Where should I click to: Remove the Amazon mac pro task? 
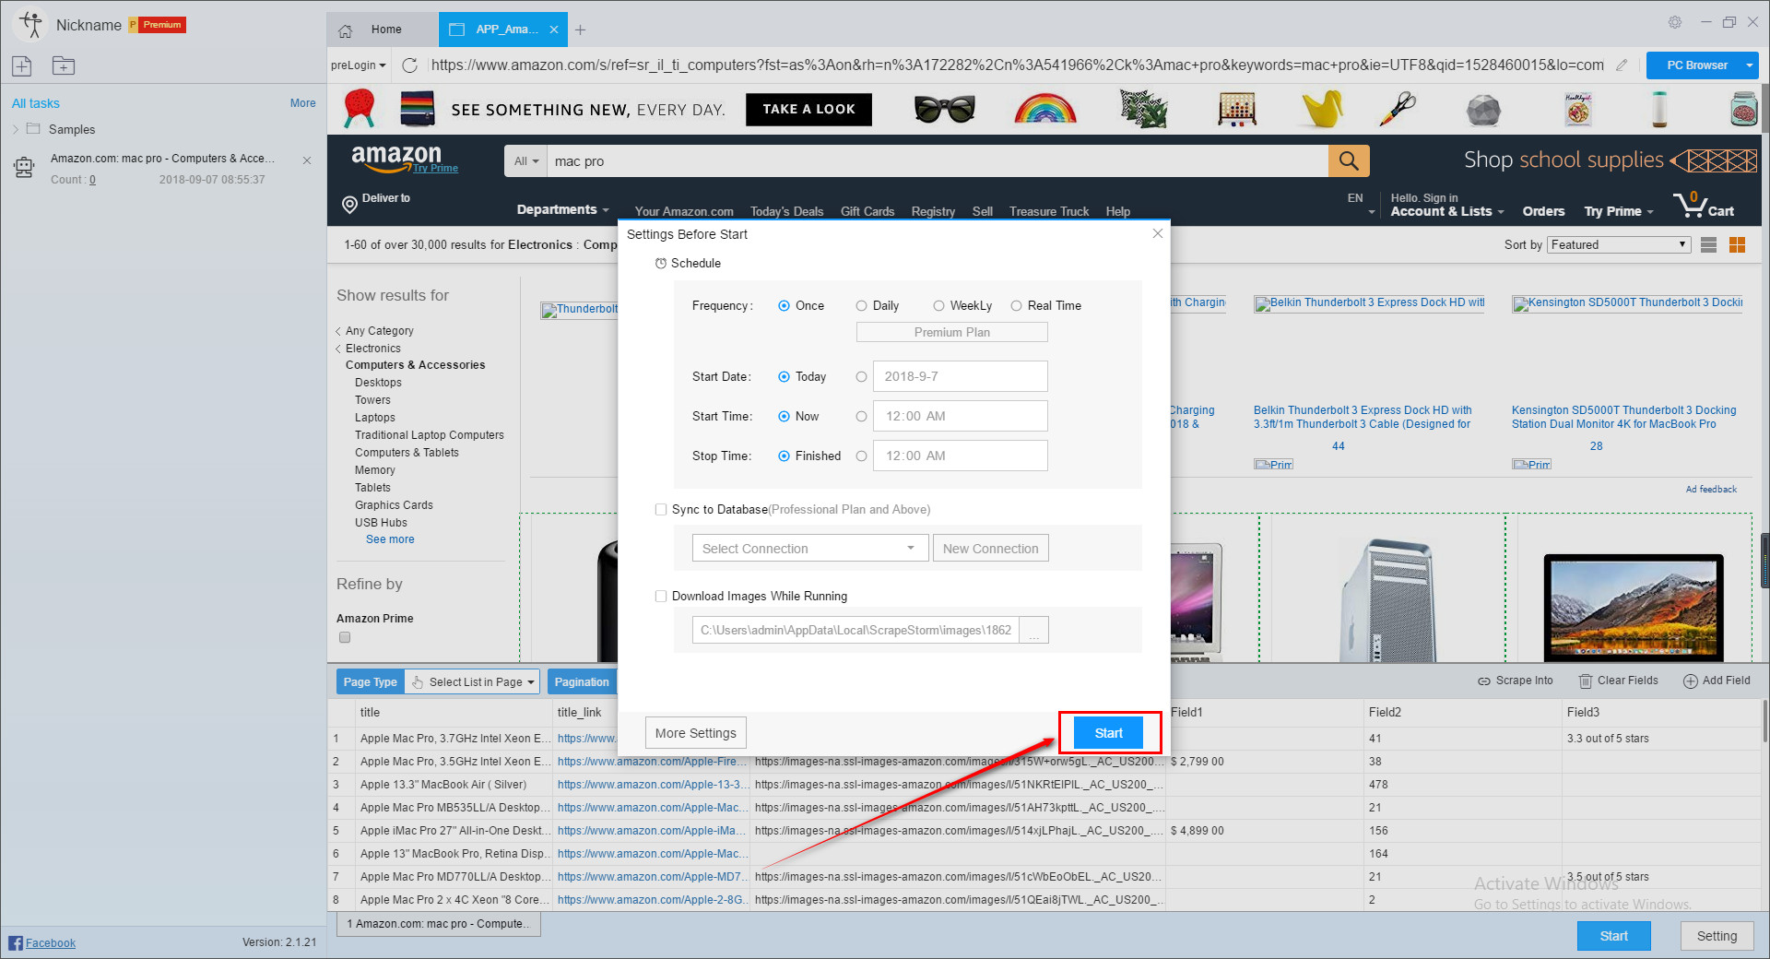pyautogui.click(x=307, y=160)
